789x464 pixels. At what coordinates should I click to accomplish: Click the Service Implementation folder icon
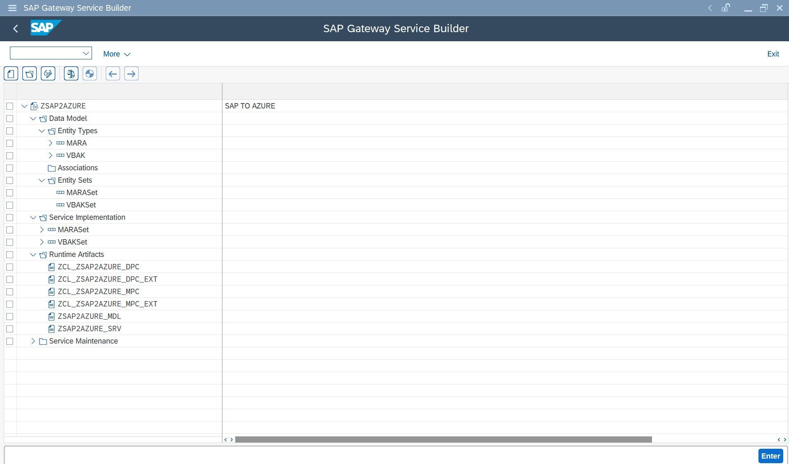(43, 218)
